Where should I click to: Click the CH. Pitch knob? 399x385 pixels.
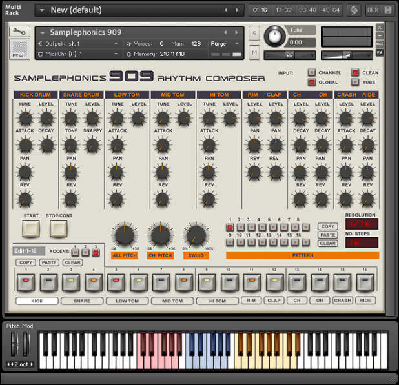tap(161, 235)
